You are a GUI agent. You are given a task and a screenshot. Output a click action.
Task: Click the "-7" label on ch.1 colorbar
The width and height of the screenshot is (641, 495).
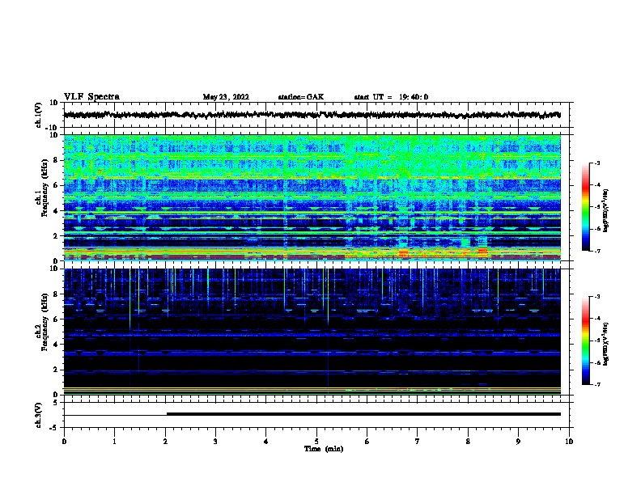[x=596, y=251]
